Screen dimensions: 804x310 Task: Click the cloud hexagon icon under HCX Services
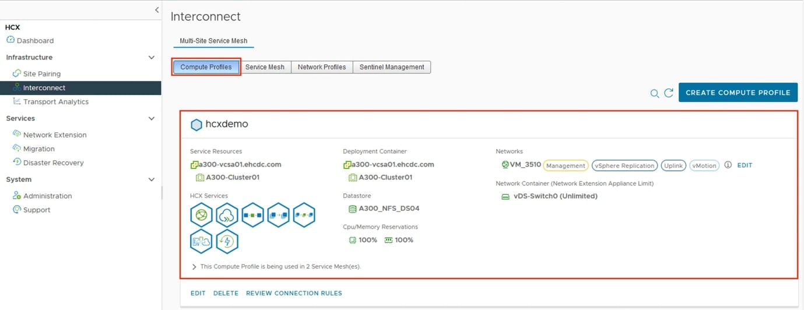click(227, 216)
